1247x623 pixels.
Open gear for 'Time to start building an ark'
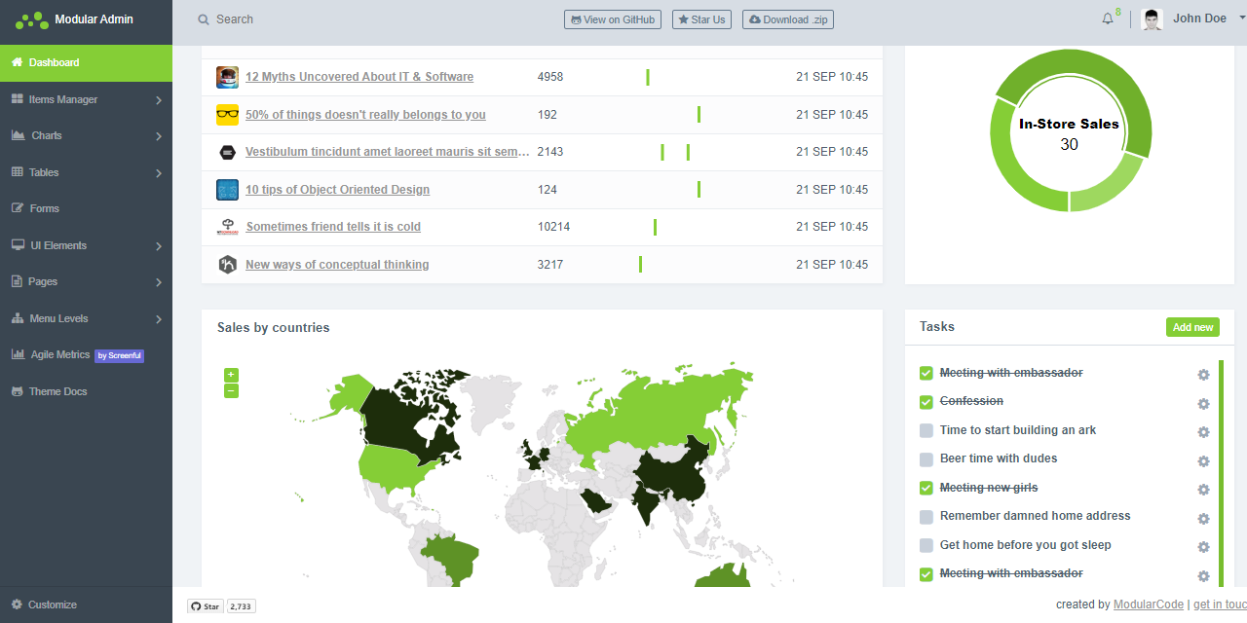pyautogui.click(x=1203, y=432)
